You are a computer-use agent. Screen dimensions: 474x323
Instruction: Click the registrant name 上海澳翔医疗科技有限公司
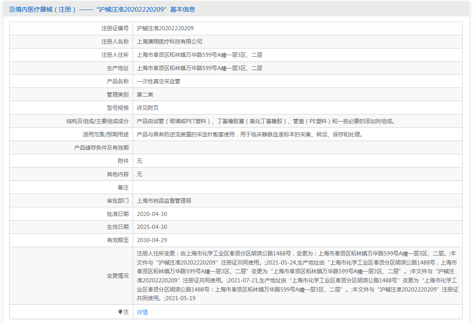point(169,41)
